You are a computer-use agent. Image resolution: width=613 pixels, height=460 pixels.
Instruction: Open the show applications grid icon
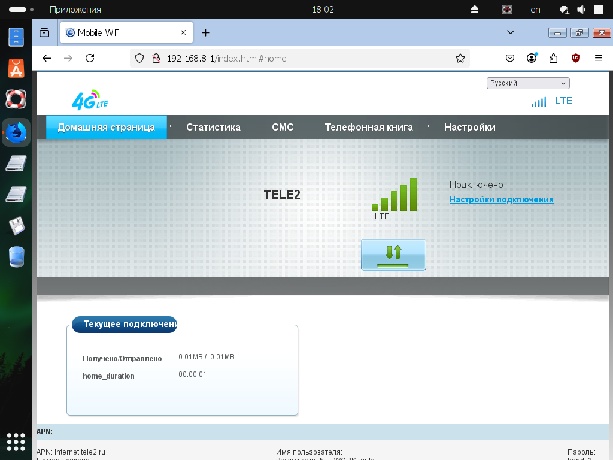[16, 442]
